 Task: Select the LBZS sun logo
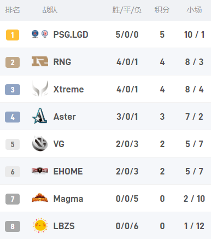click(x=40, y=225)
